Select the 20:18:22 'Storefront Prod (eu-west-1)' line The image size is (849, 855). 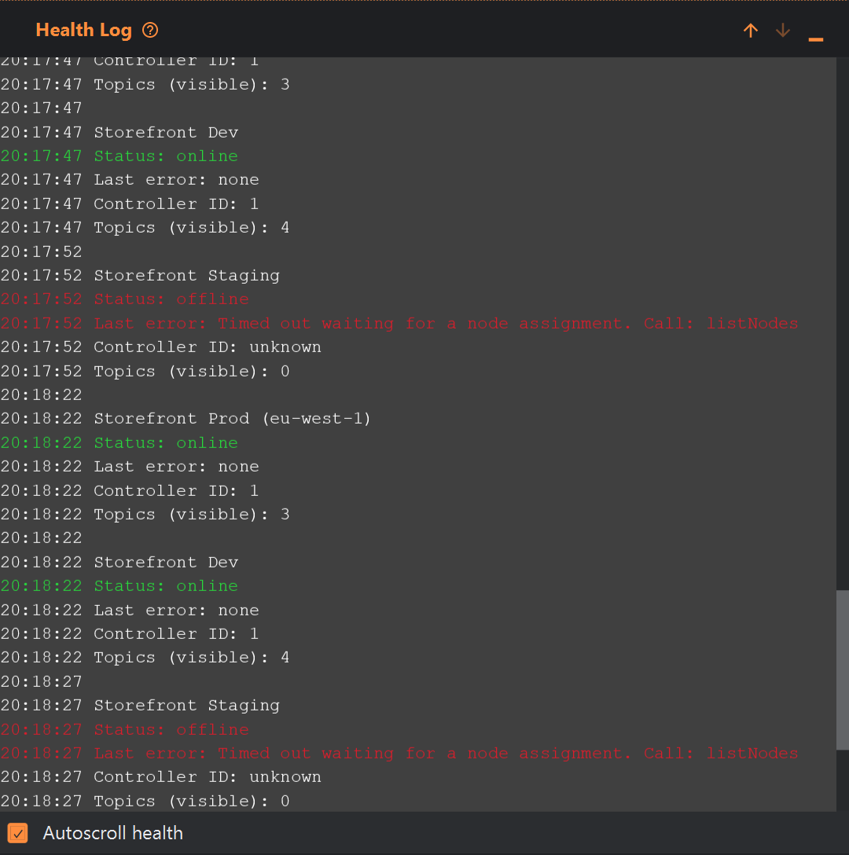tap(186, 419)
